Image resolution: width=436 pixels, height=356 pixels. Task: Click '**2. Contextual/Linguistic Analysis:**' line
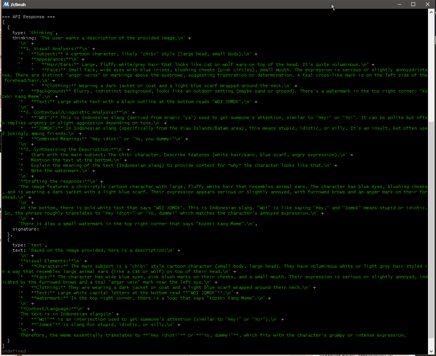(x=76, y=112)
